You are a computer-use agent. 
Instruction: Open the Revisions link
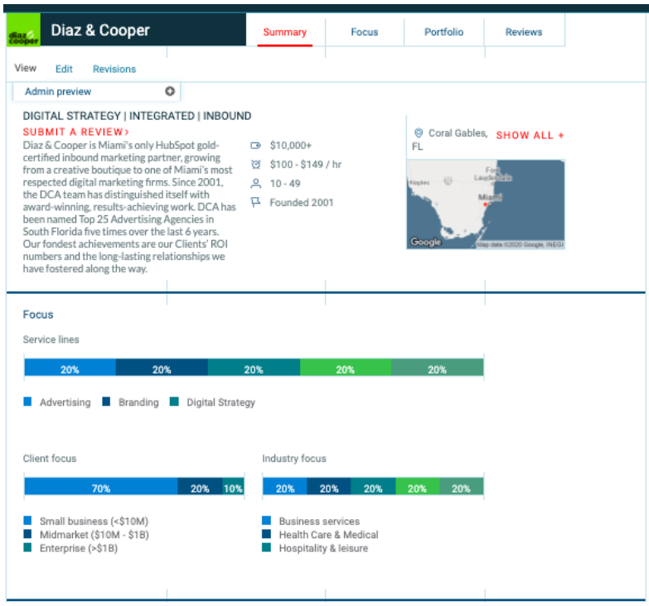(x=114, y=70)
